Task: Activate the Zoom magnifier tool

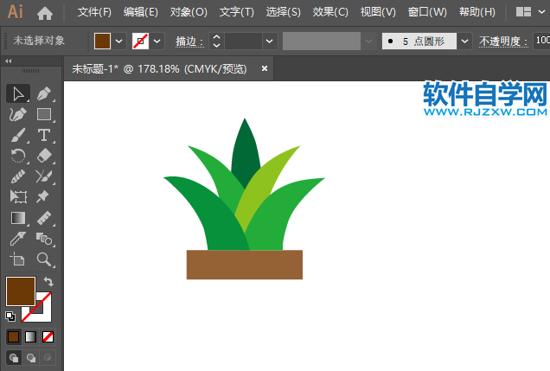Action: (44, 259)
